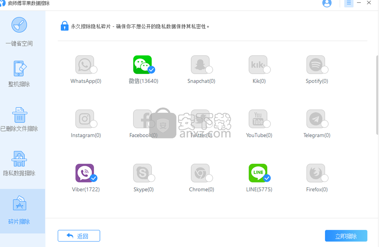
Task: Tick the selection circle on WhatsApp
Action: [94, 70]
